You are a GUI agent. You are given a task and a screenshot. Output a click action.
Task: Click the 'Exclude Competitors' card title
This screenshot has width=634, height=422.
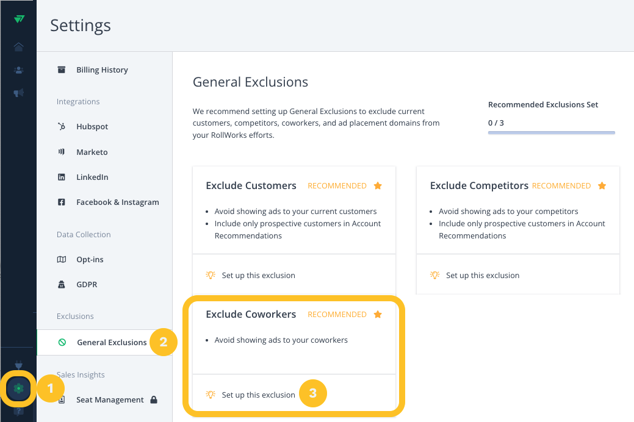coord(479,185)
